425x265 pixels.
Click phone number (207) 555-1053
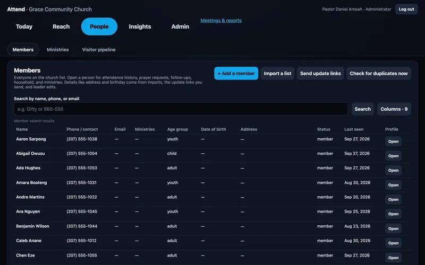[82, 168]
